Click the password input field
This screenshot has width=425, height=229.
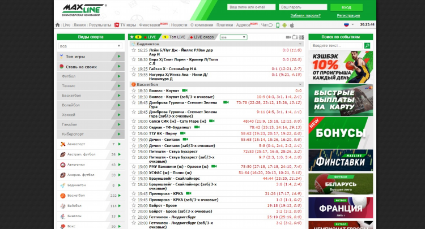(303, 7)
